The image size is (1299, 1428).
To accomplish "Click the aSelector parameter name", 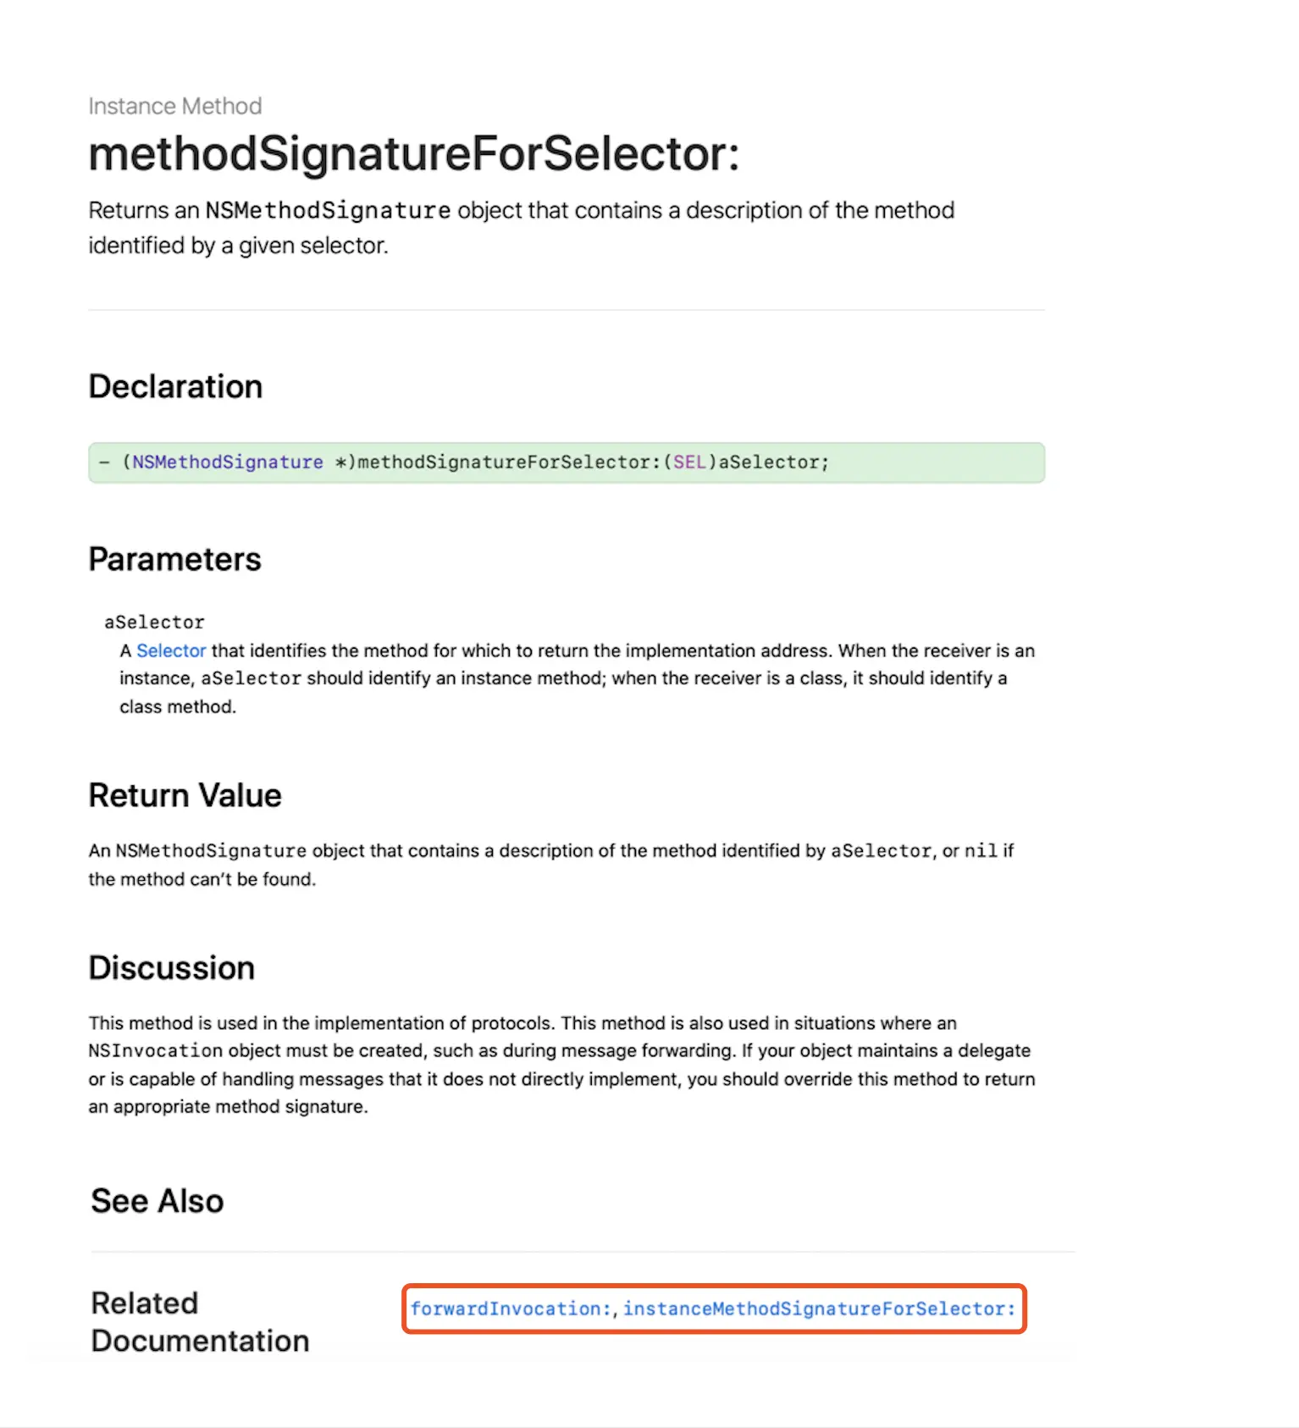I will [x=154, y=623].
